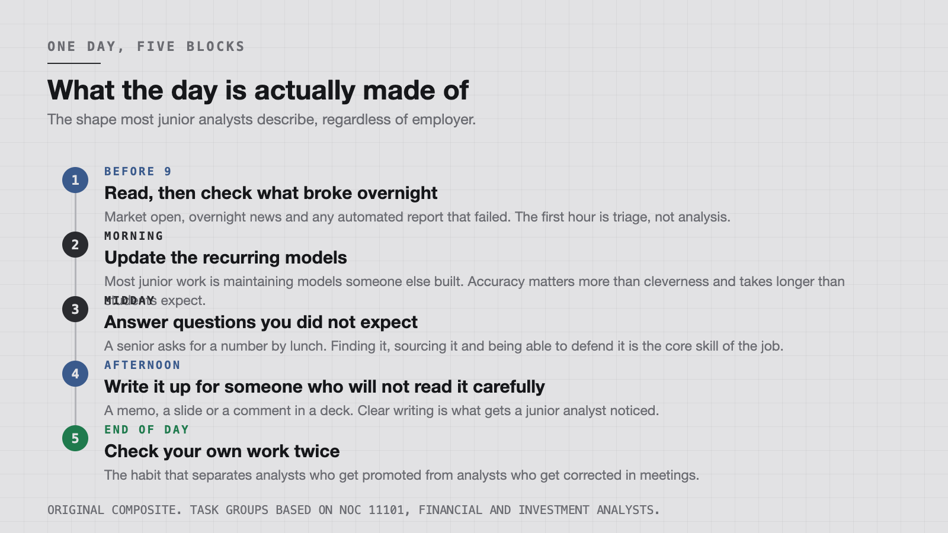Click the blue step 4 circle
Screen dimensions: 948x533
tap(75, 374)
